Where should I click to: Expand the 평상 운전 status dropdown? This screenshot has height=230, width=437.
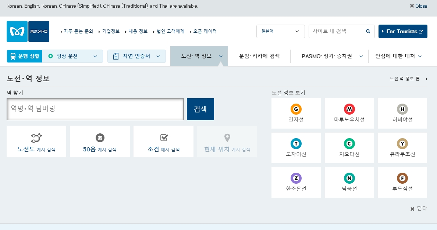(72, 56)
